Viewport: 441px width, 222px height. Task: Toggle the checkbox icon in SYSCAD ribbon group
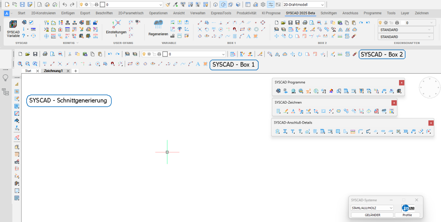pos(31,22)
